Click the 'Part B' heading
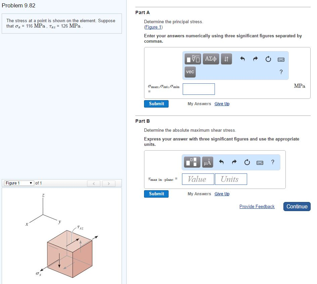This screenshot has width=317, height=284. click(x=142, y=121)
